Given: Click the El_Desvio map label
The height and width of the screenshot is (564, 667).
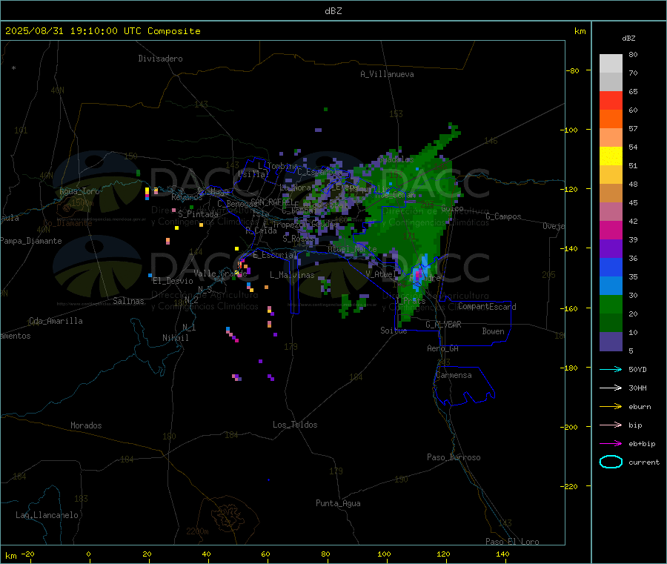Looking at the screenshot, I should point(173,281).
